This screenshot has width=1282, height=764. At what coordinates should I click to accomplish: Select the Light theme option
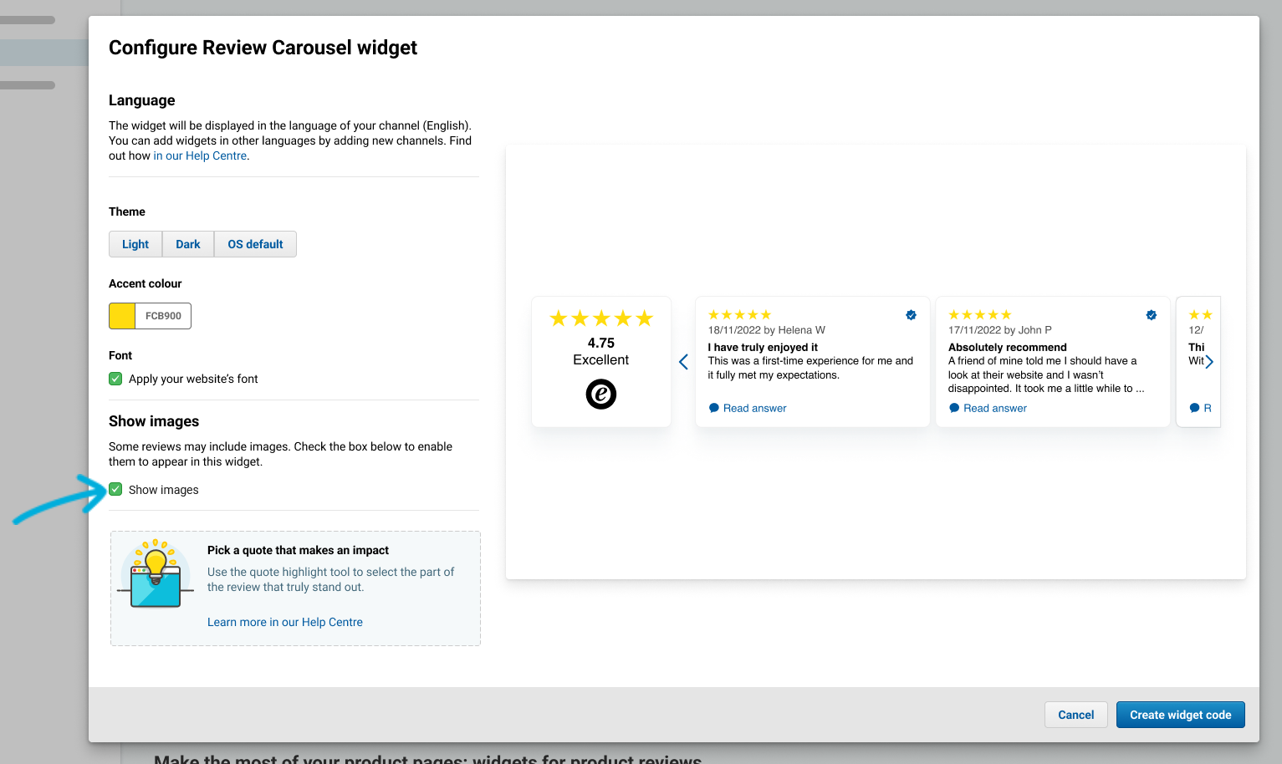tap(135, 244)
